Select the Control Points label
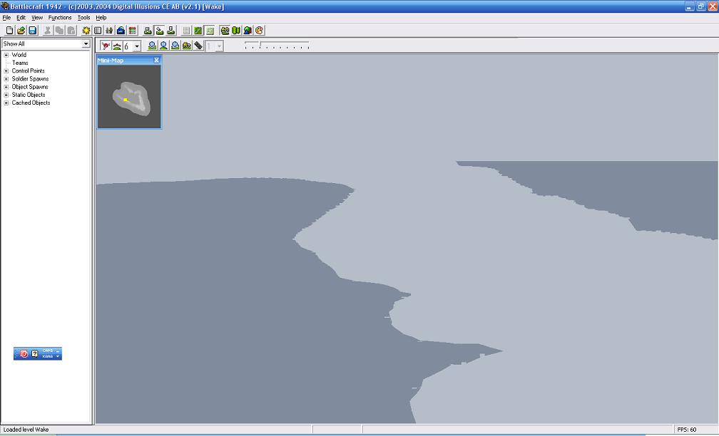 (x=28, y=71)
